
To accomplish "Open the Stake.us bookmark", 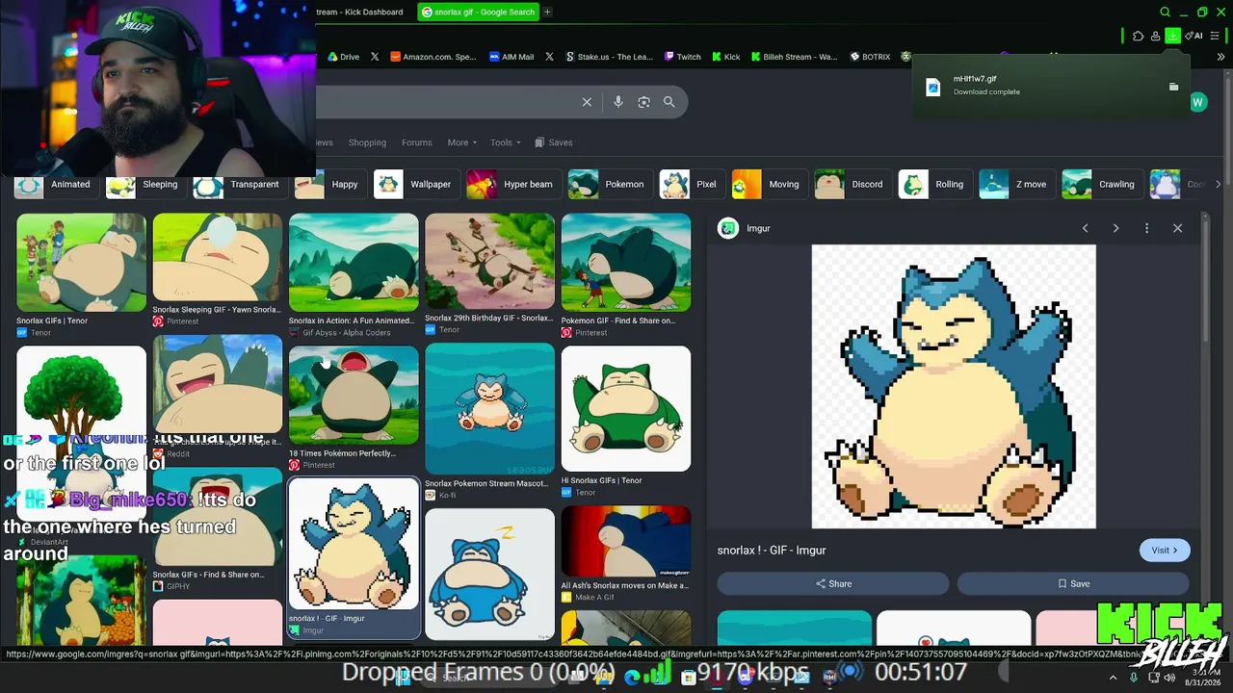I will [610, 57].
